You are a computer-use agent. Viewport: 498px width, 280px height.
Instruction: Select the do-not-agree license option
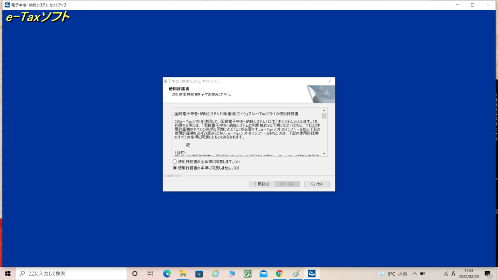[x=175, y=168]
